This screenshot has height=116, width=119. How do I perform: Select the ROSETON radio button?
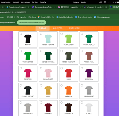click(x=21, y=68)
